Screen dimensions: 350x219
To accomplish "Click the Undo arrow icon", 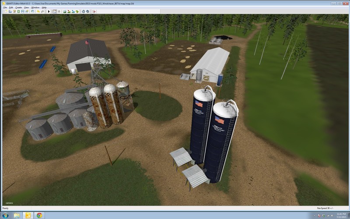I will coord(38,11).
